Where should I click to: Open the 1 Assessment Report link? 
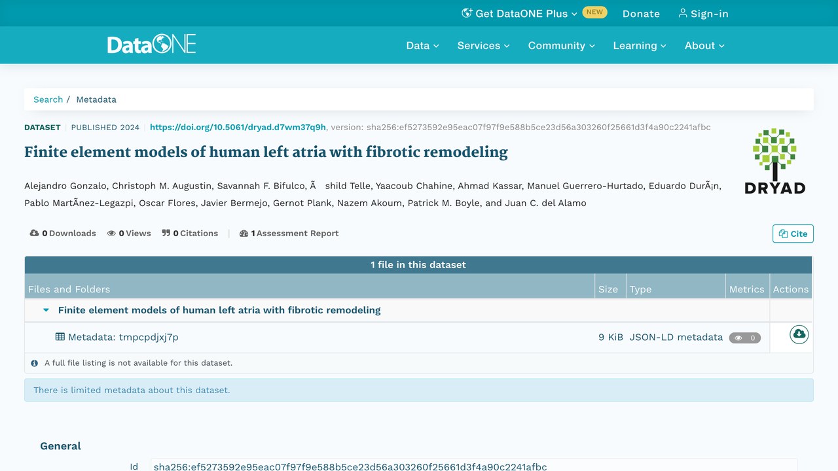[x=289, y=233]
